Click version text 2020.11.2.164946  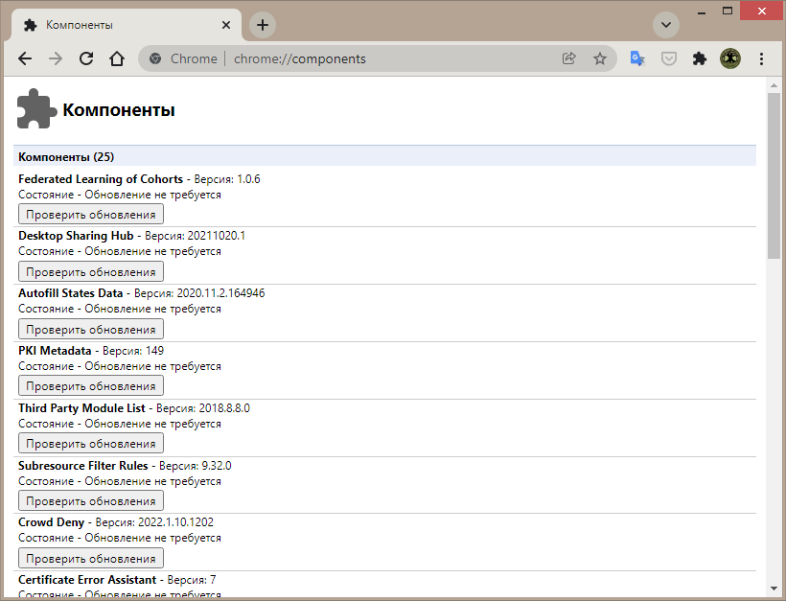(x=220, y=293)
